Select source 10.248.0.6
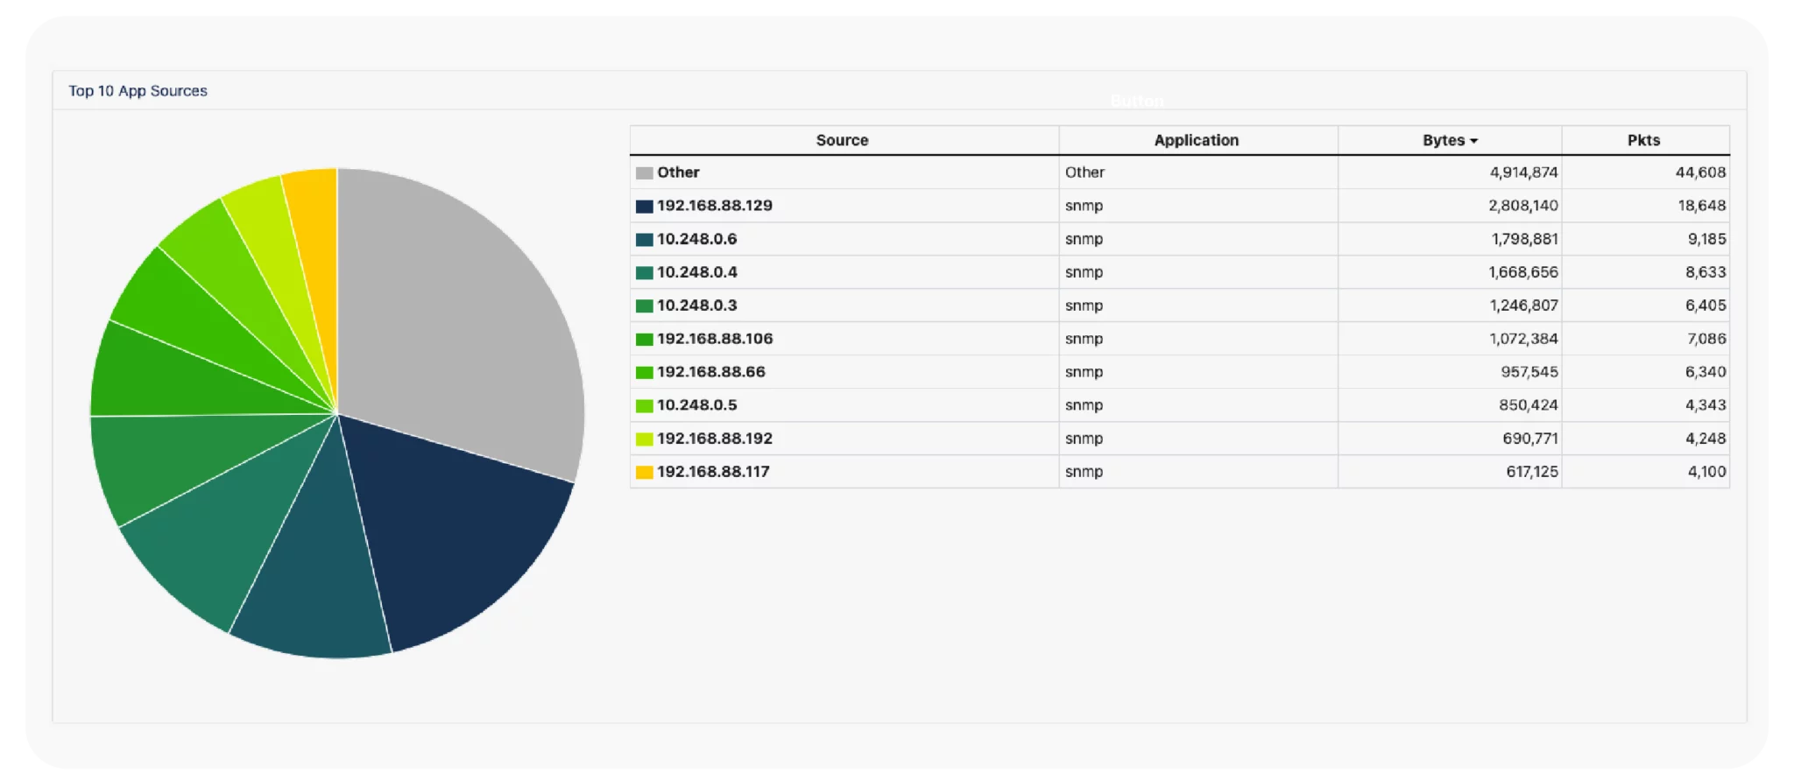The width and height of the screenshot is (1794, 780). click(x=697, y=239)
